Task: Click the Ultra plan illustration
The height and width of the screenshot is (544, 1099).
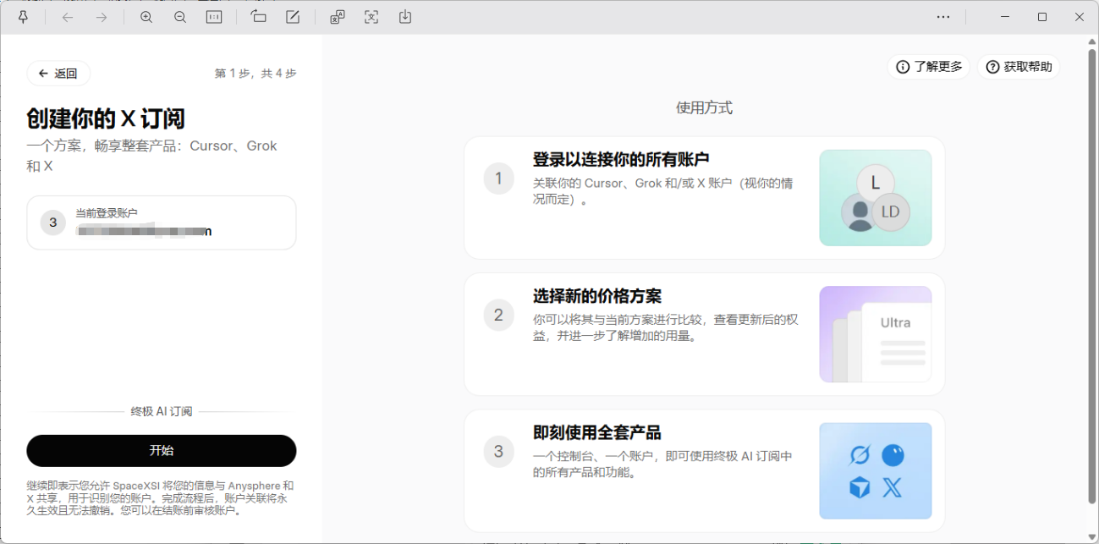Action: tap(876, 334)
